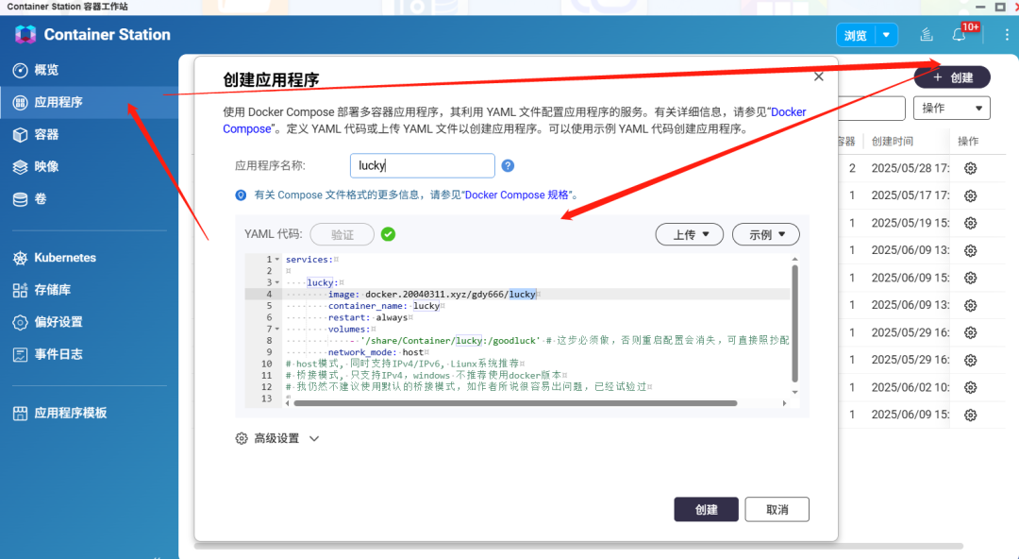Screen dimensions: 1019x559
Task: Expand the 浏览 dropdown arrow
Action: pos(886,35)
